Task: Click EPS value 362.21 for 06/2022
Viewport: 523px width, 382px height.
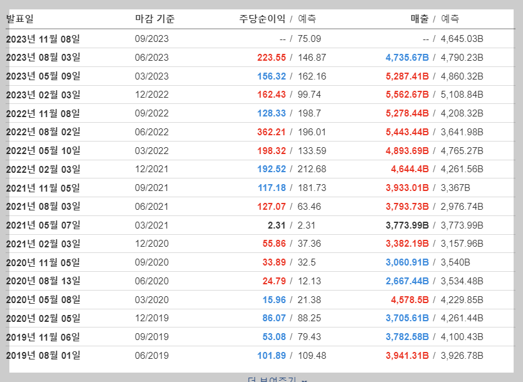Action: 272,132
